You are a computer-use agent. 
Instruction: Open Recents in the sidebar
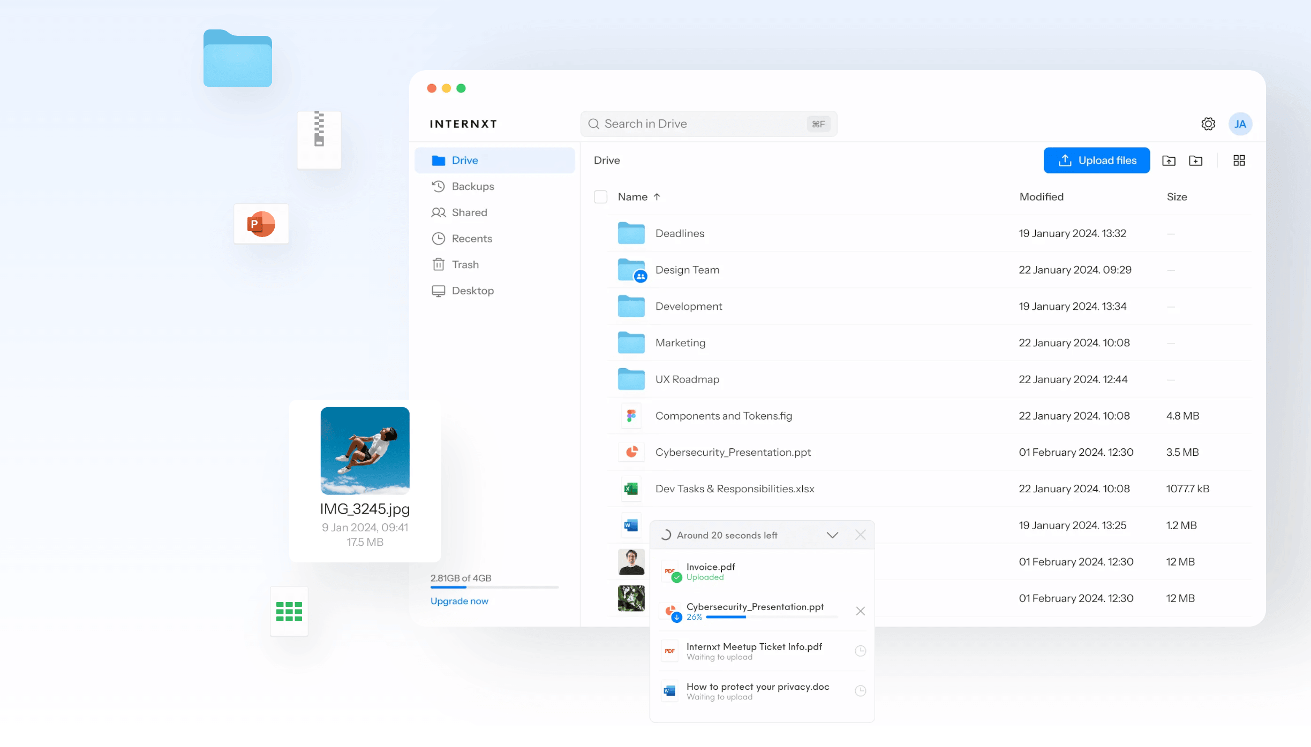click(x=471, y=238)
